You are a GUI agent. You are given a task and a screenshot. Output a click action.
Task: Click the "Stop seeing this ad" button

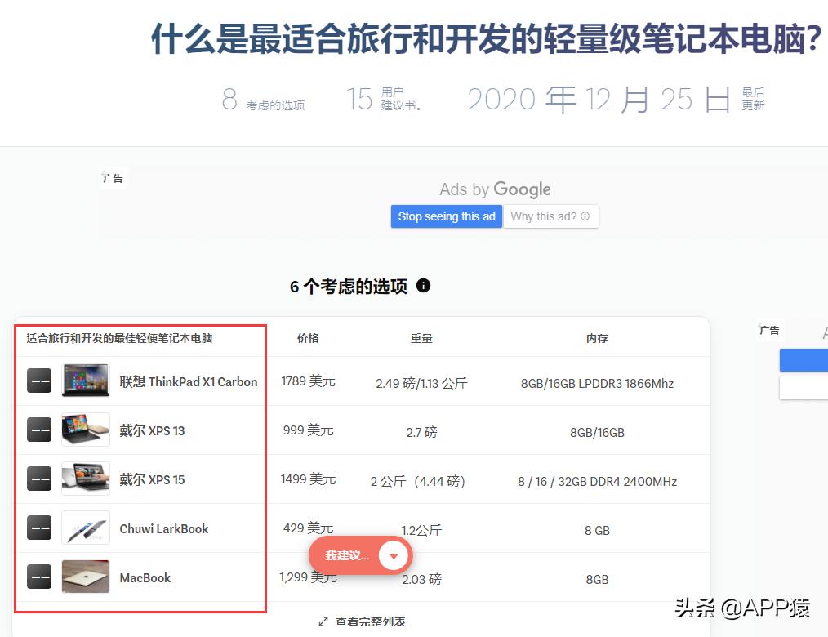tap(447, 216)
